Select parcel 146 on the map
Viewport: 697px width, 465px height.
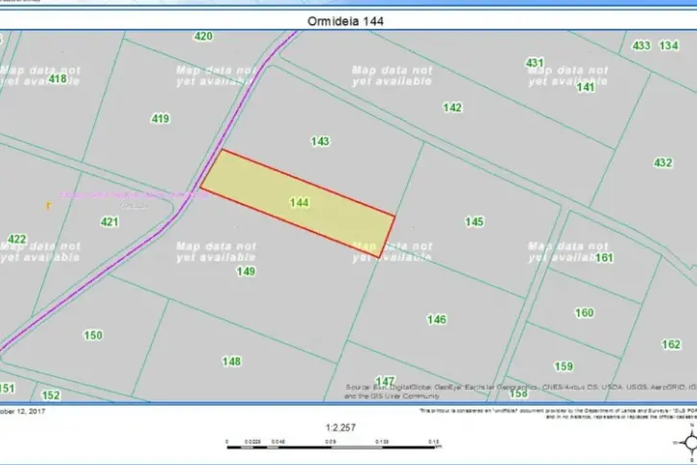437,318
